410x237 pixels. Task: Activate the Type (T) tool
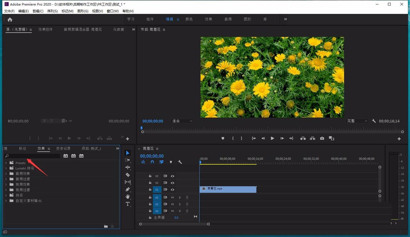click(x=127, y=204)
